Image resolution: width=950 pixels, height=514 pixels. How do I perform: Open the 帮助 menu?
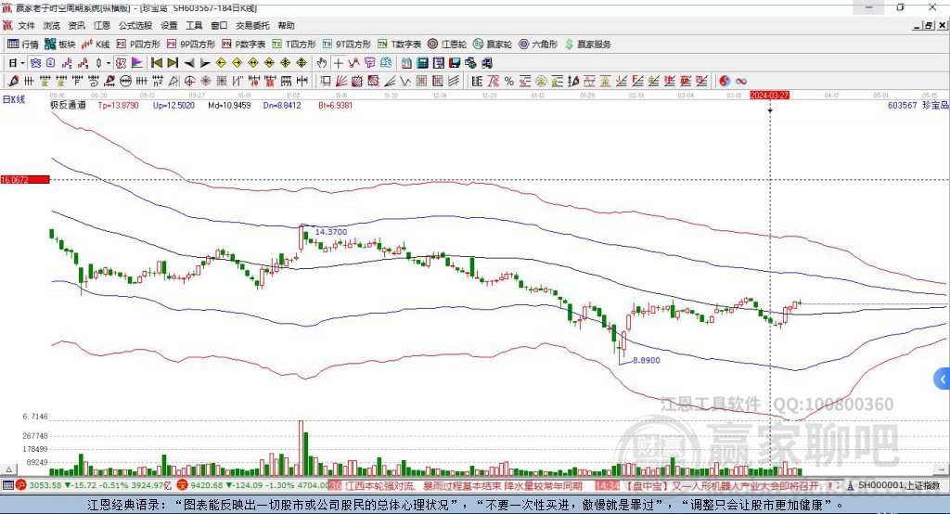[286, 25]
